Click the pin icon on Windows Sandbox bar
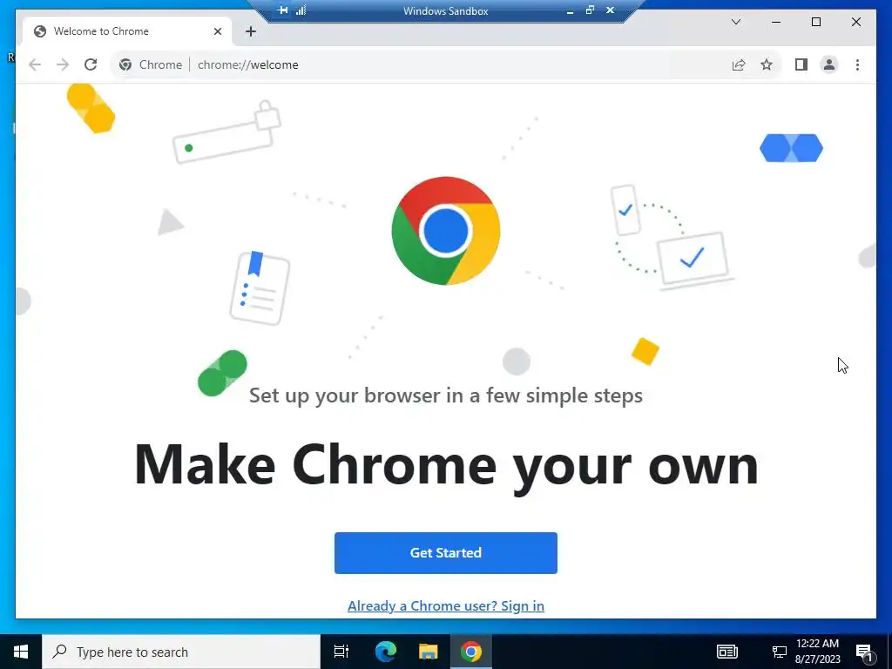Image resolution: width=892 pixels, height=669 pixels. [283, 10]
